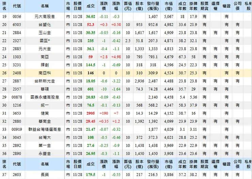Select the 601 price of 華碩

[91, 89]
